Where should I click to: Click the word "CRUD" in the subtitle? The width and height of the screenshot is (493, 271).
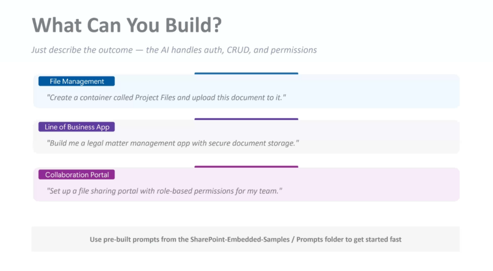238,50
